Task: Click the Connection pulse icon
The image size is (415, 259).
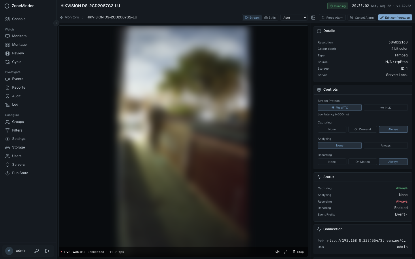Action: click(319, 229)
